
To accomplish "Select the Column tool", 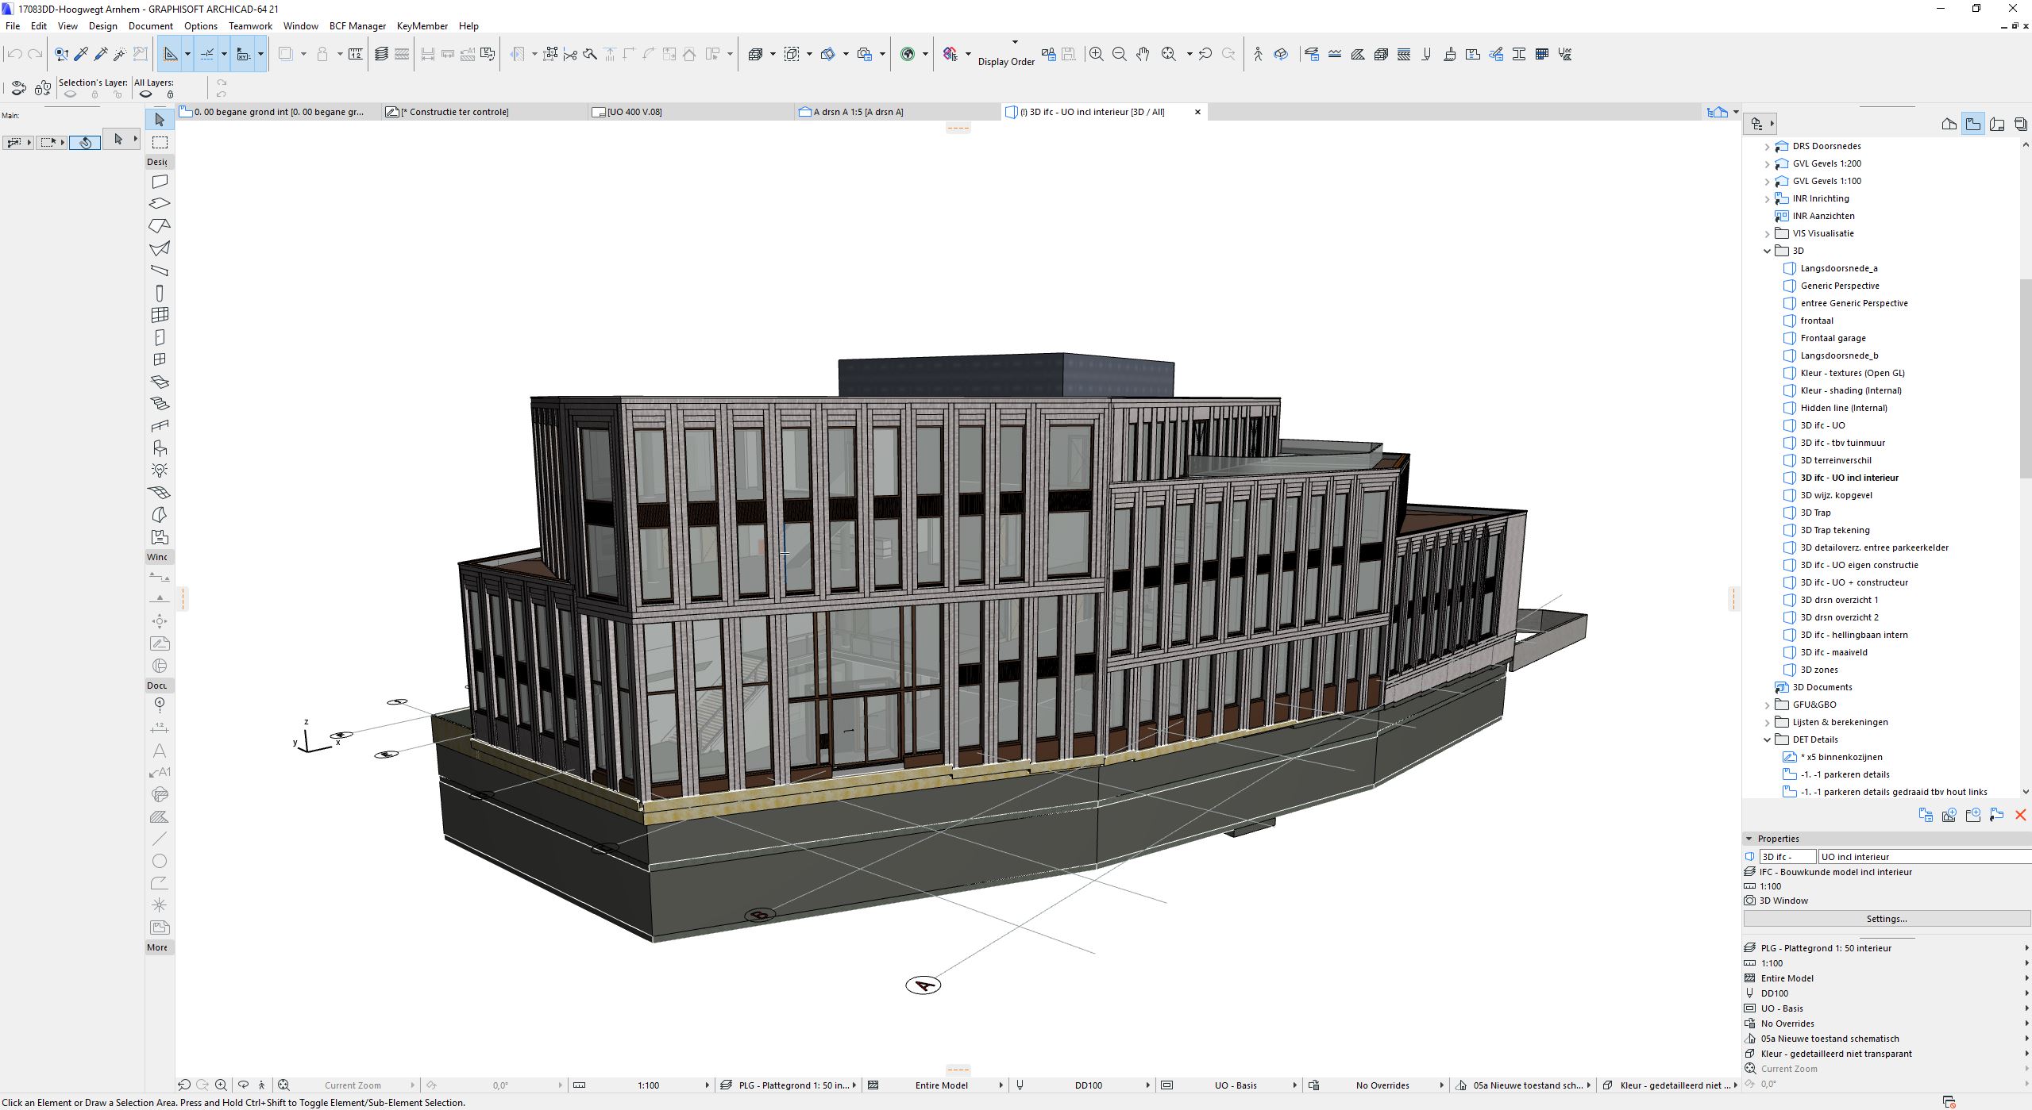I will point(160,293).
